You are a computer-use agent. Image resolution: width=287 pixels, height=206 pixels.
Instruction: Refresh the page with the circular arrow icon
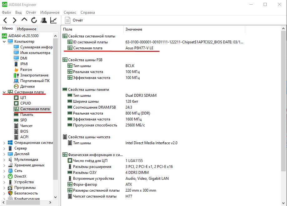click(34, 20)
